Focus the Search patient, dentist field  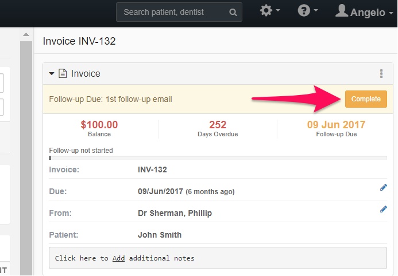tap(179, 12)
